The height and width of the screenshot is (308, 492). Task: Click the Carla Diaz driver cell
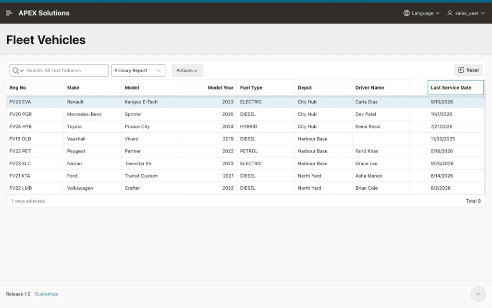point(381,102)
